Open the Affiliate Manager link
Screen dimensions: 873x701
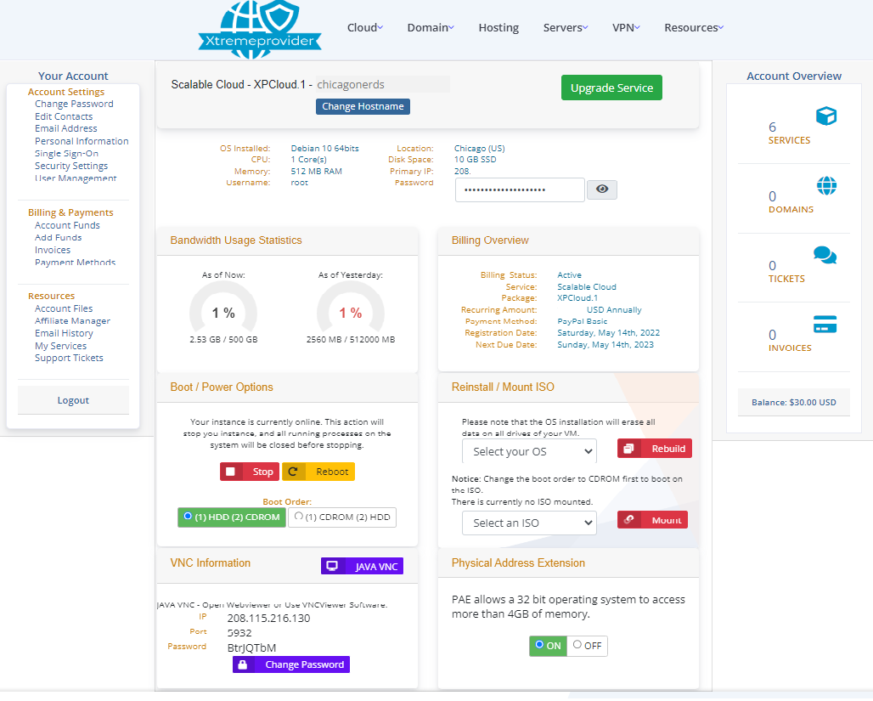72,321
